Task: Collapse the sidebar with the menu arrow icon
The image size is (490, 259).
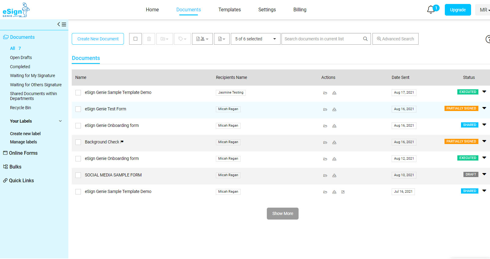Action: tap(62, 24)
